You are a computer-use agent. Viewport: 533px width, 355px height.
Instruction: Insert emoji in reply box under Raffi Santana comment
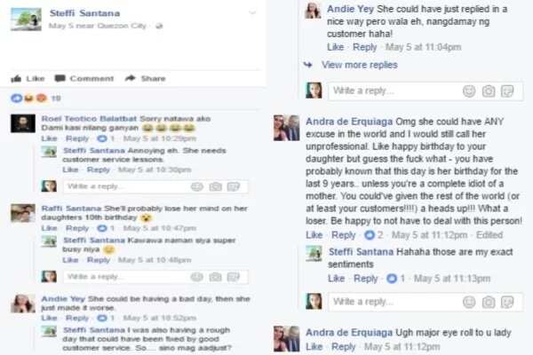click(197, 277)
